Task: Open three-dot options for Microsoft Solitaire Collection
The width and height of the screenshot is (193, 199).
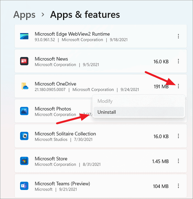Action: [x=178, y=136]
